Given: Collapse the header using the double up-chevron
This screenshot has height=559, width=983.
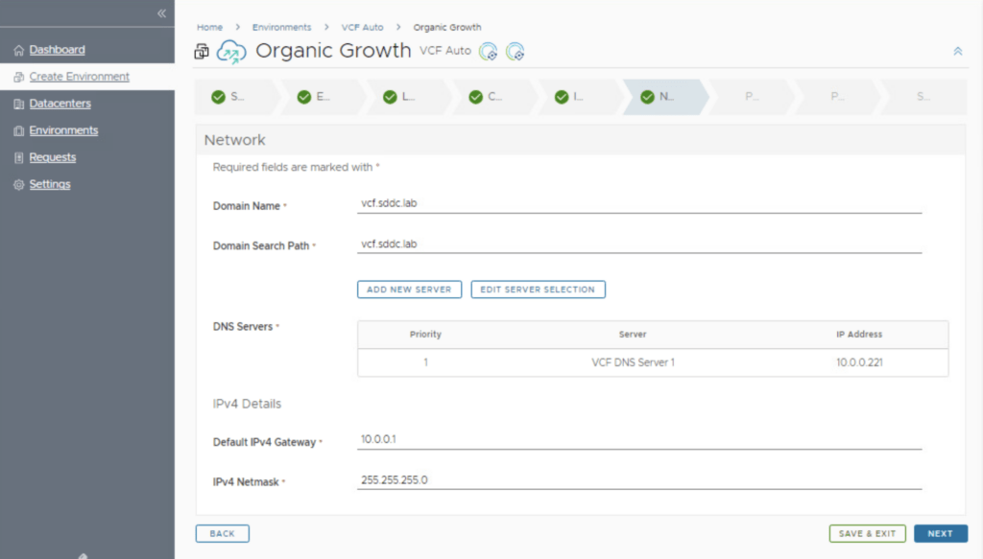Looking at the screenshot, I should tap(957, 52).
